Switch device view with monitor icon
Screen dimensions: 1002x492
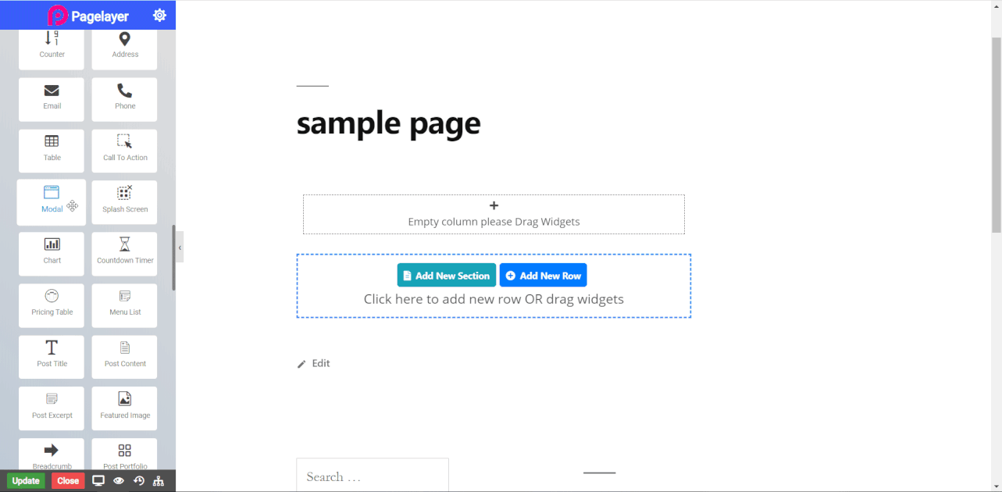(98, 481)
